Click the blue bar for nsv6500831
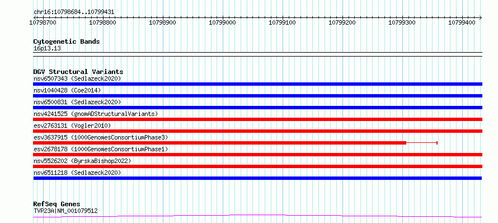 point(257,108)
